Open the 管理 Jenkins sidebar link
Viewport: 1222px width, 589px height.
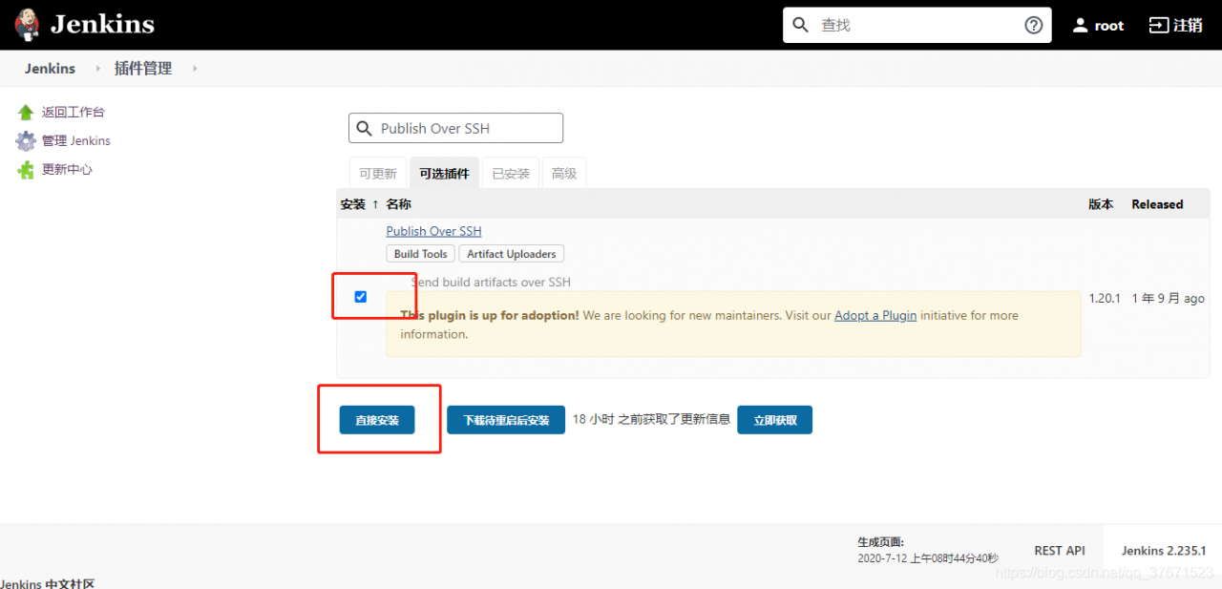pyautogui.click(x=76, y=141)
